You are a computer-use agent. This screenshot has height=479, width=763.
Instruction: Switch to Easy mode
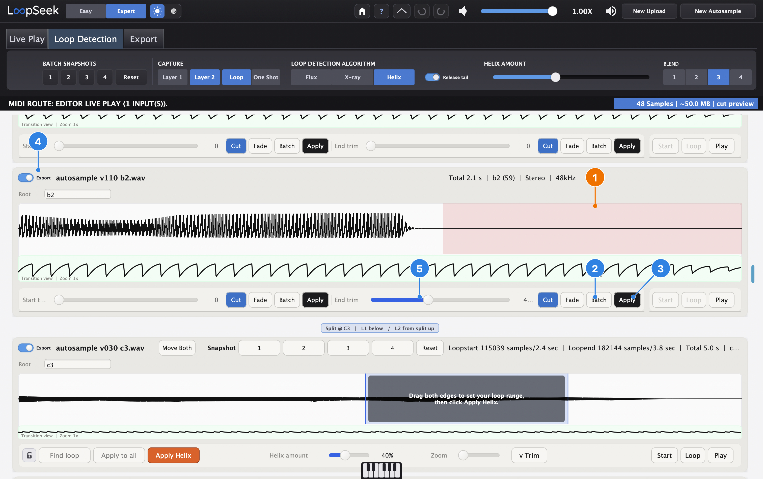click(x=86, y=11)
